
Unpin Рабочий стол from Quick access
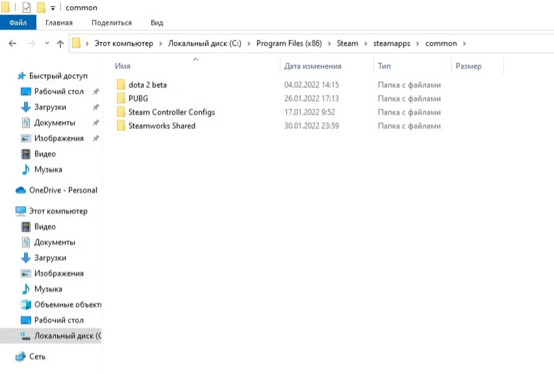click(x=95, y=92)
